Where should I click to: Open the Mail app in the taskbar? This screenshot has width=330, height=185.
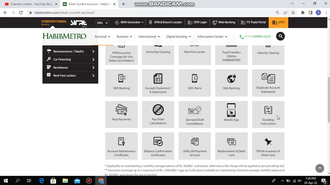pos(77,181)
